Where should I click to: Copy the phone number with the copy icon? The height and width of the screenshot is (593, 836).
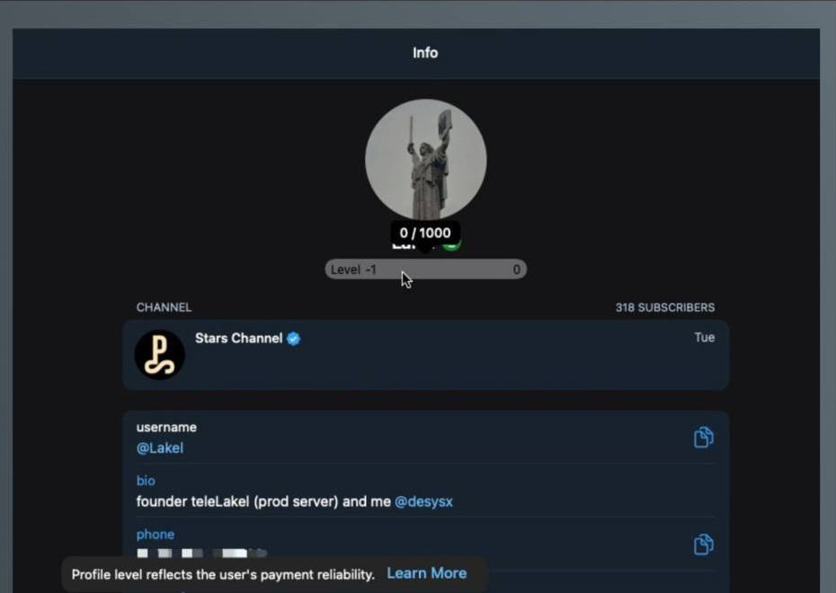click(703, 544)
